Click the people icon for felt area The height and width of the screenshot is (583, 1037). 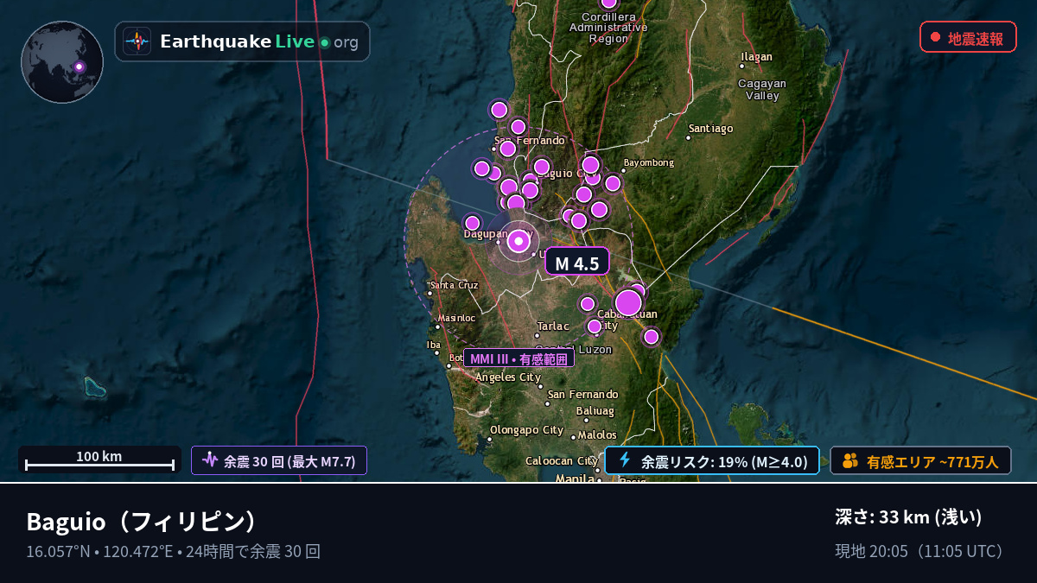pyautogui.click(x=850, y=461)
